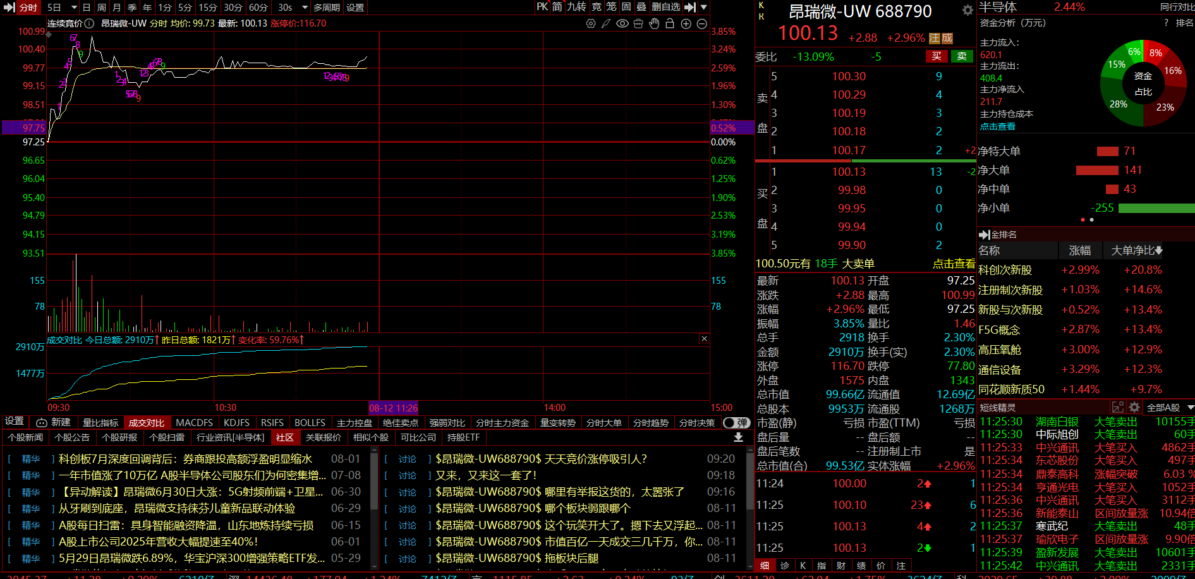The image size is (1195, 579).
Task: Open 短线精灵 settings gear
Action: [x=1134, y=407]
